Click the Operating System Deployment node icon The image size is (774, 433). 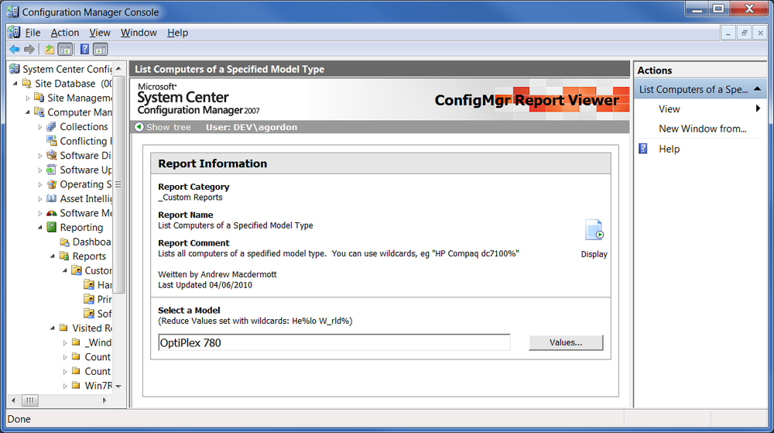[51, 184]
